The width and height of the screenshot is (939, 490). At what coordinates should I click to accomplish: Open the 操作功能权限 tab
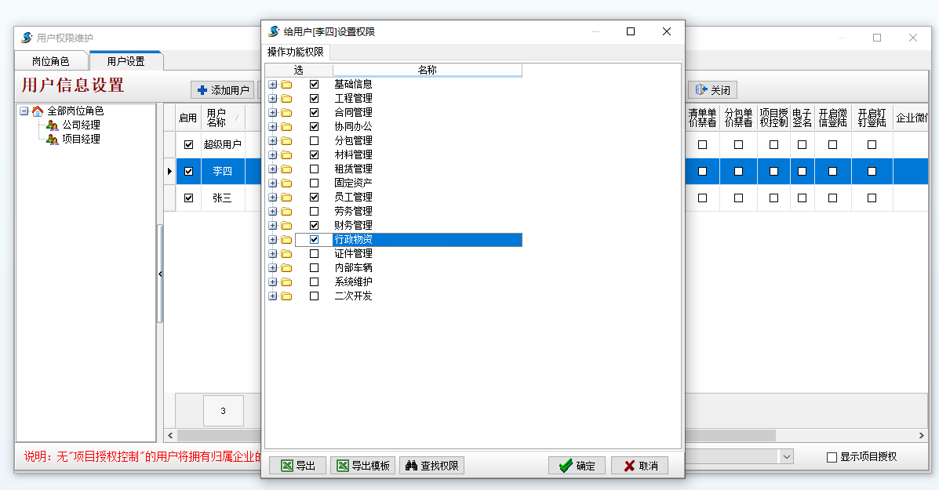pos(295,53)
